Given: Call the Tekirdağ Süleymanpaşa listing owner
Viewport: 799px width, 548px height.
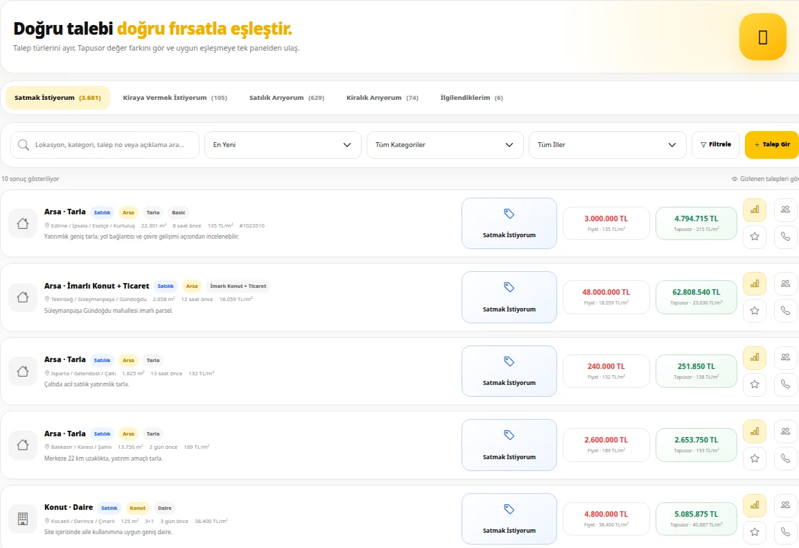Looking at the screenshot, I should point(785,311).
